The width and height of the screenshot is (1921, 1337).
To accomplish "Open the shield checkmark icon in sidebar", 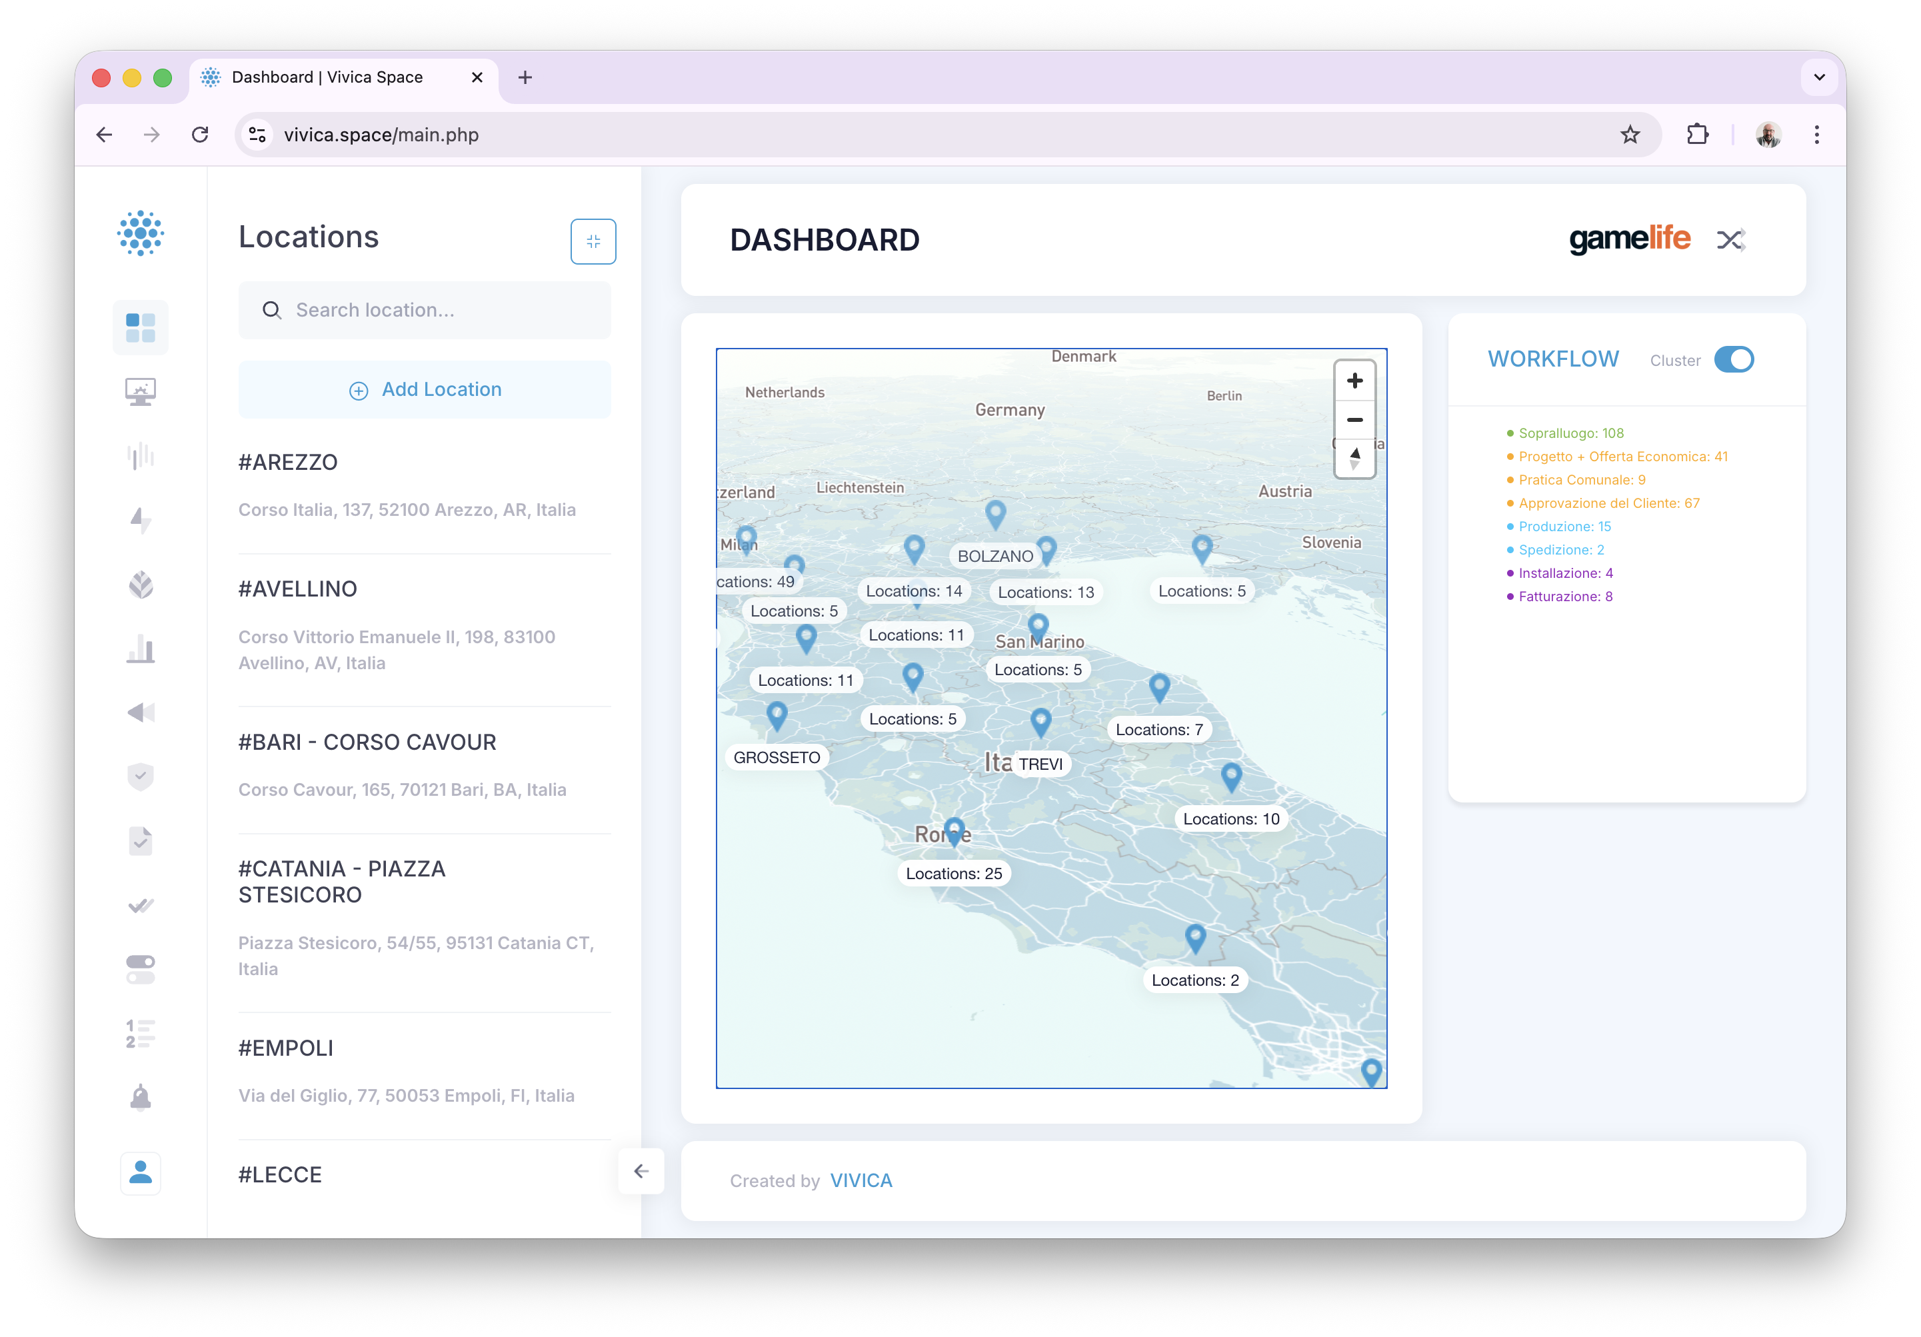I will pyautogui.click(x=141, y=776).
